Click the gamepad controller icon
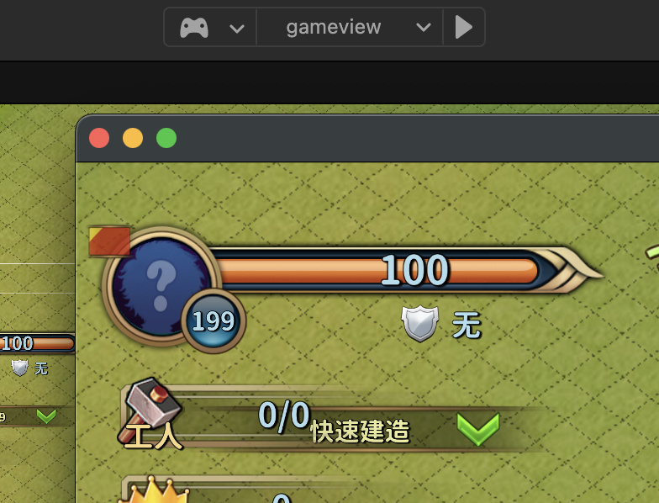Screen dimensions: 659x503 point(193,28)
